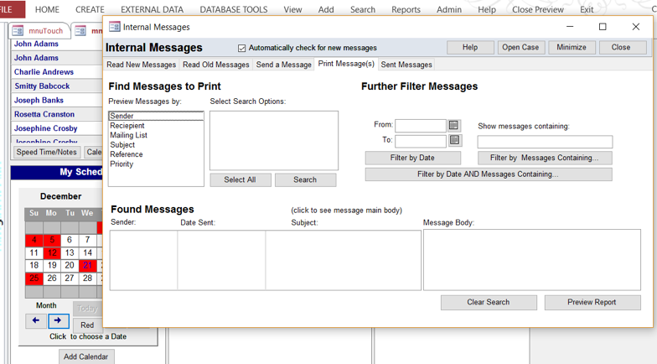Image resolution: width=657 pixels, height=364 pixels.
Task: Switch to Read New Messages tab
Action: tap(141, 65)
